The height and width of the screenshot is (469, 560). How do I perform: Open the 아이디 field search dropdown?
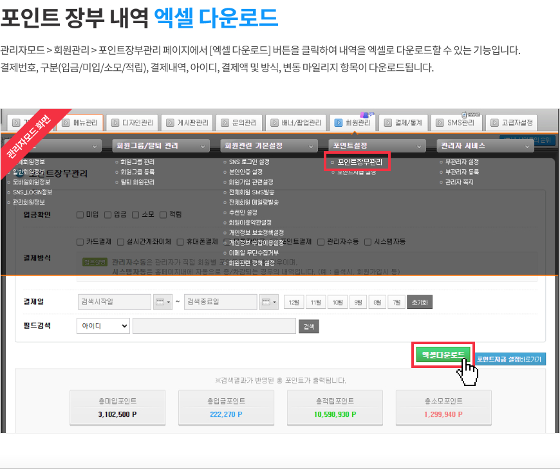coord(103,326)
